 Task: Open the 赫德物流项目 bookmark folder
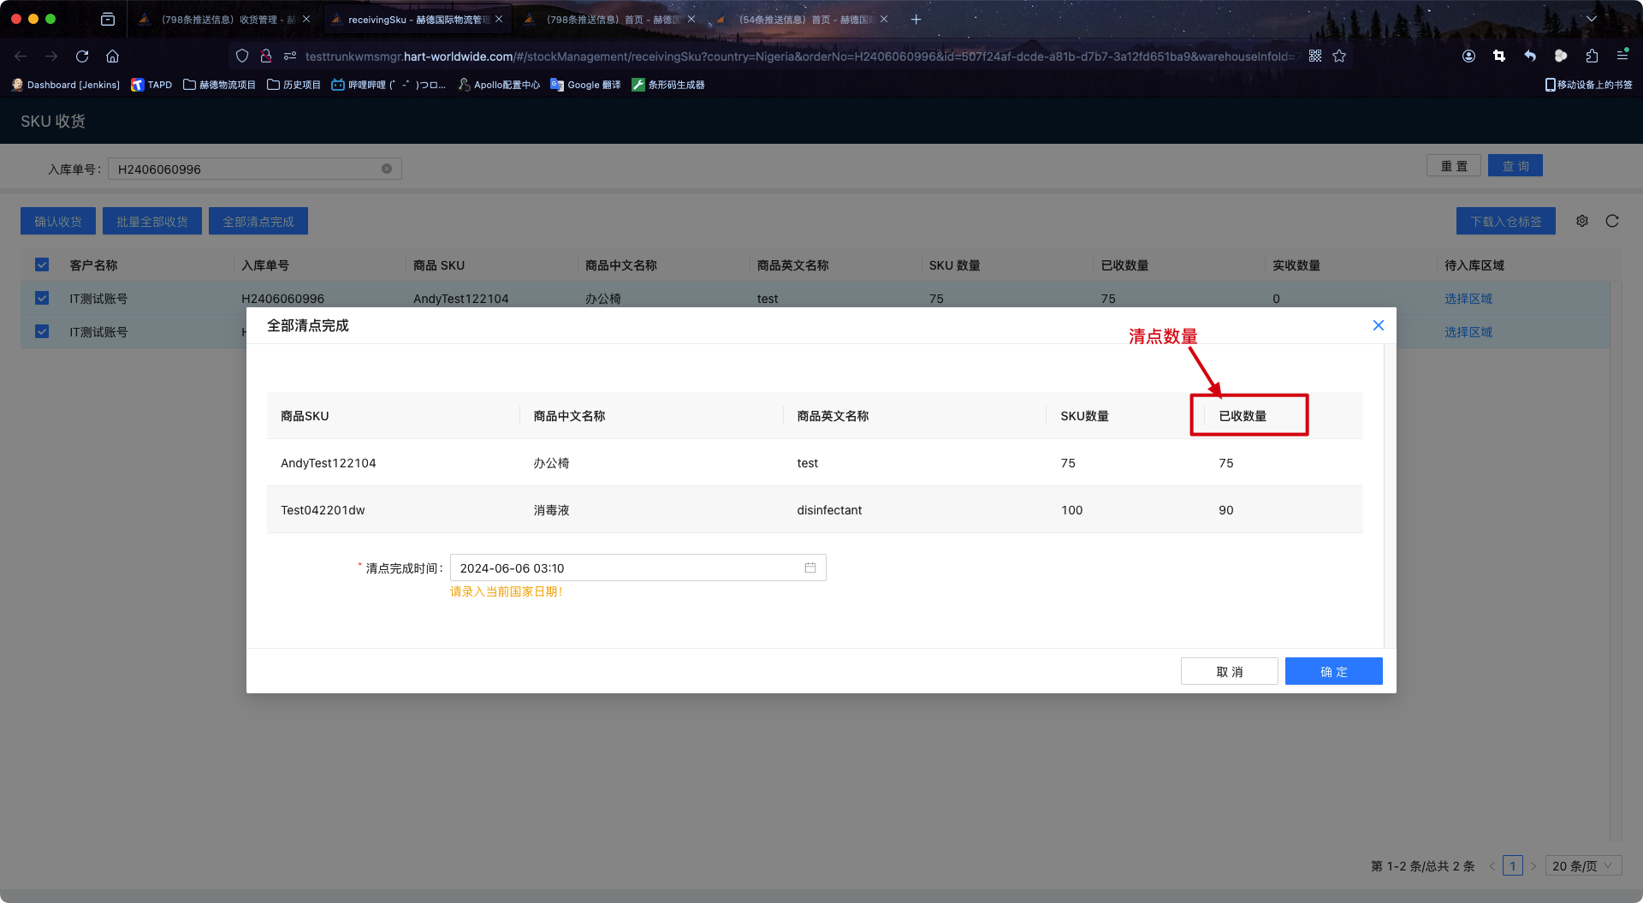point(219,85)
